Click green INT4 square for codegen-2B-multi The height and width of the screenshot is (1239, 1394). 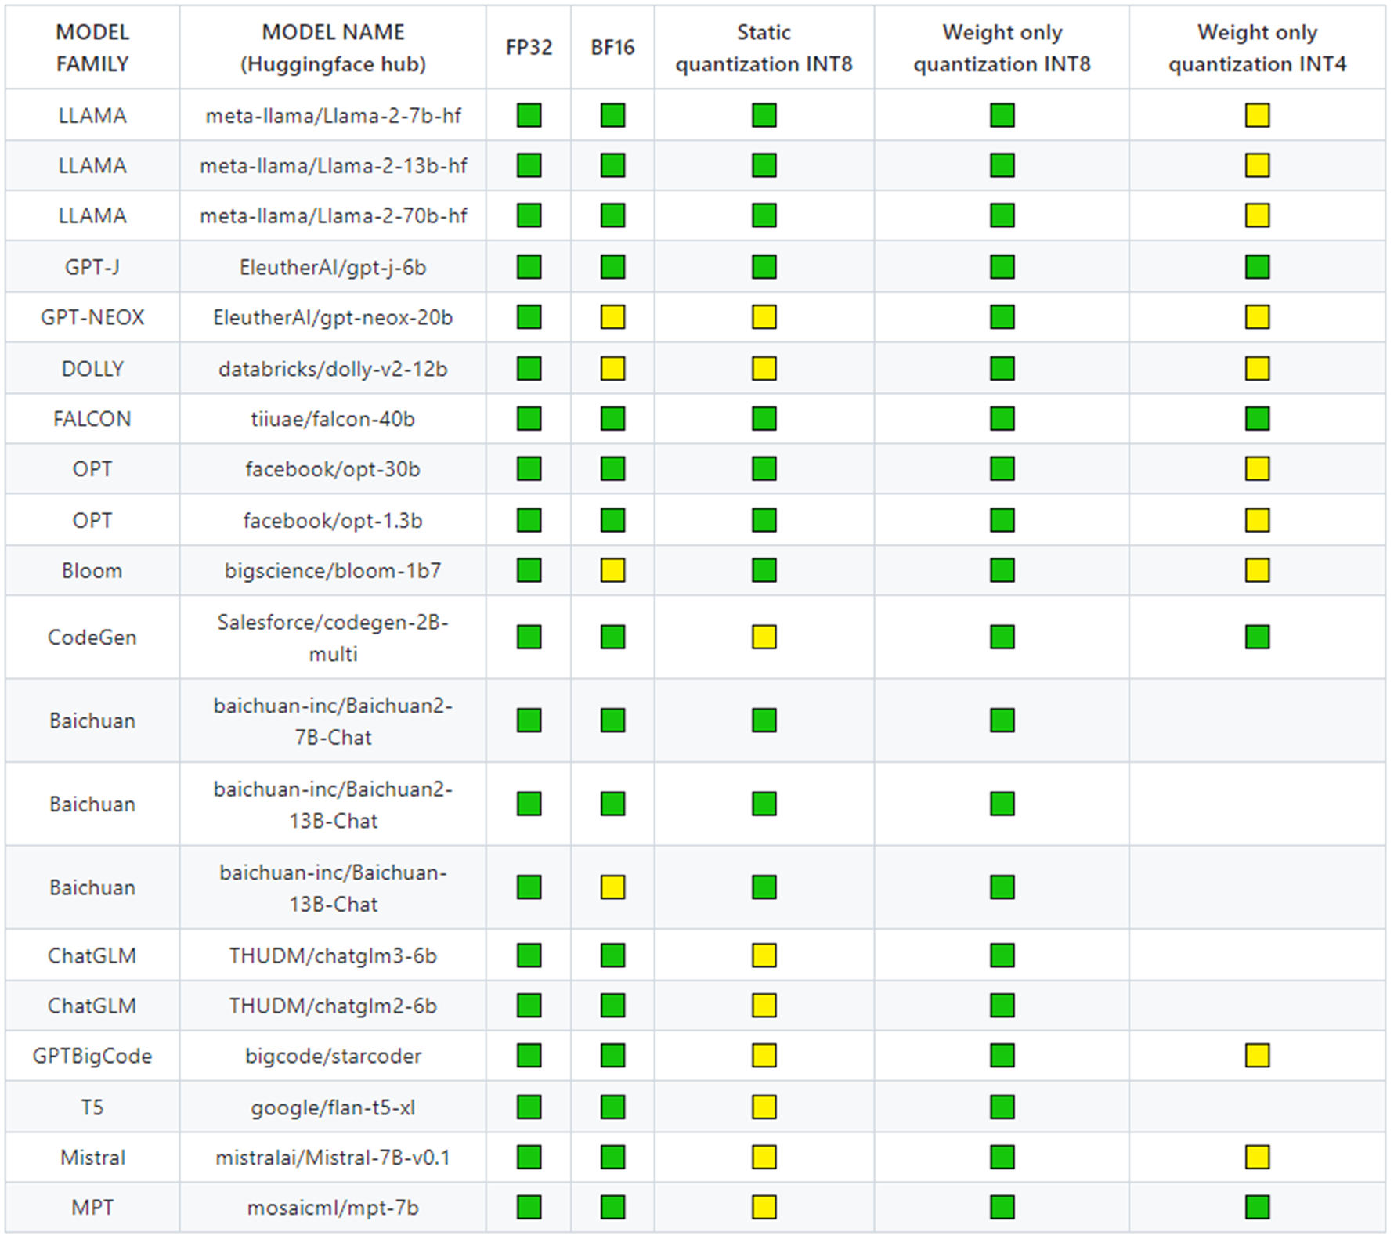pos(1257,637)
